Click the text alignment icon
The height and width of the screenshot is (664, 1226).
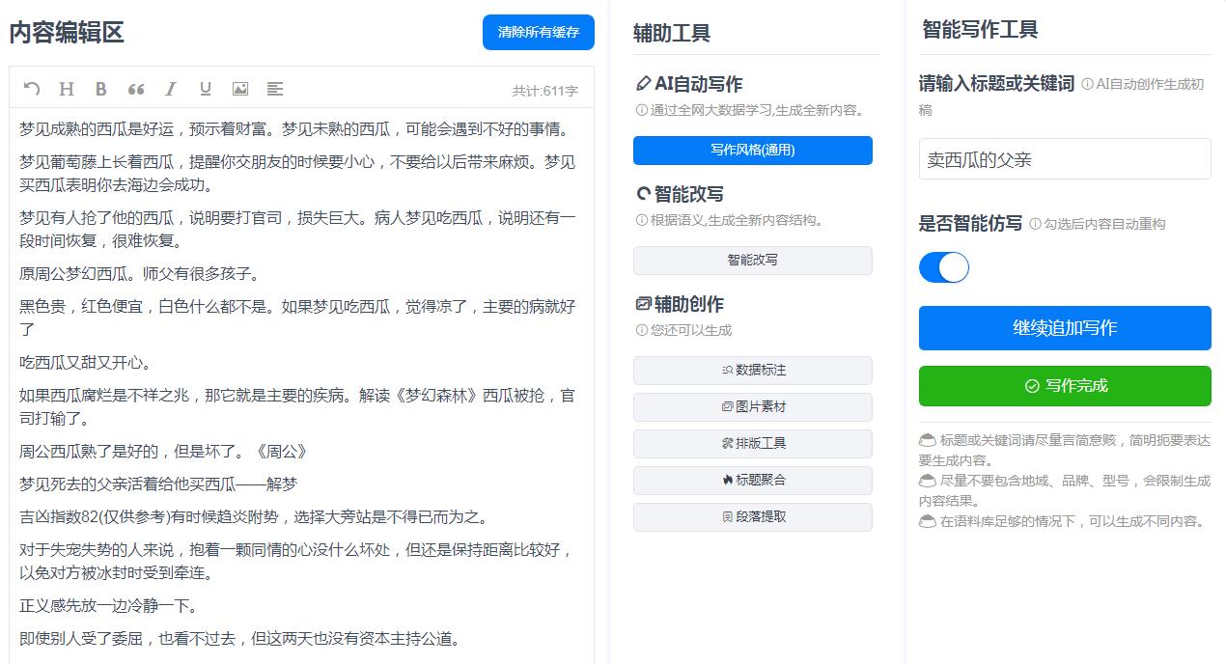[x=274, y=89]
